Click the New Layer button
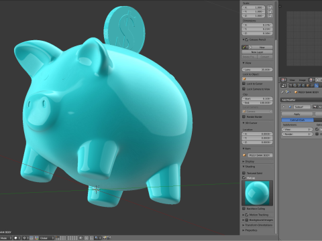The height and width of the screenshot is (241, 322). (257, 52)
